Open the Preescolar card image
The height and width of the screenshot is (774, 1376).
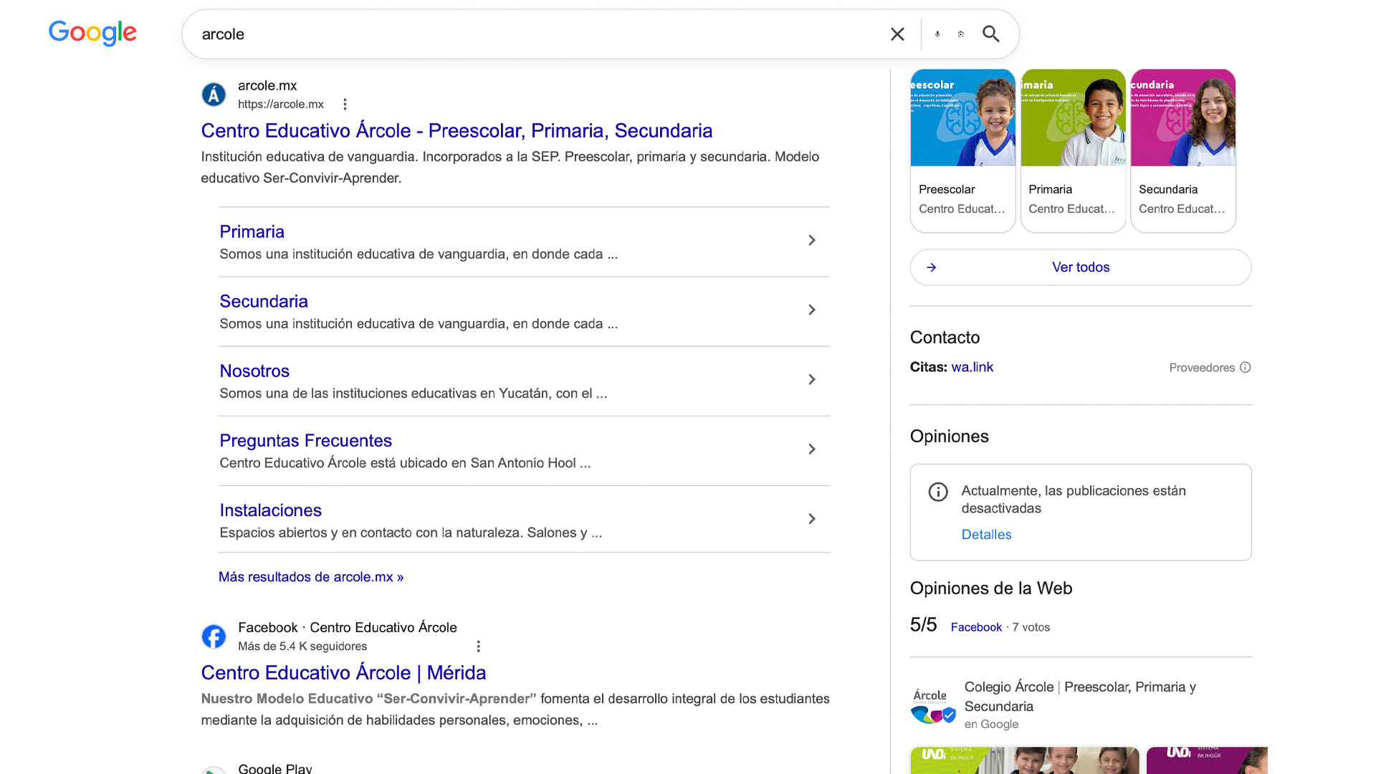pos(963,118)
